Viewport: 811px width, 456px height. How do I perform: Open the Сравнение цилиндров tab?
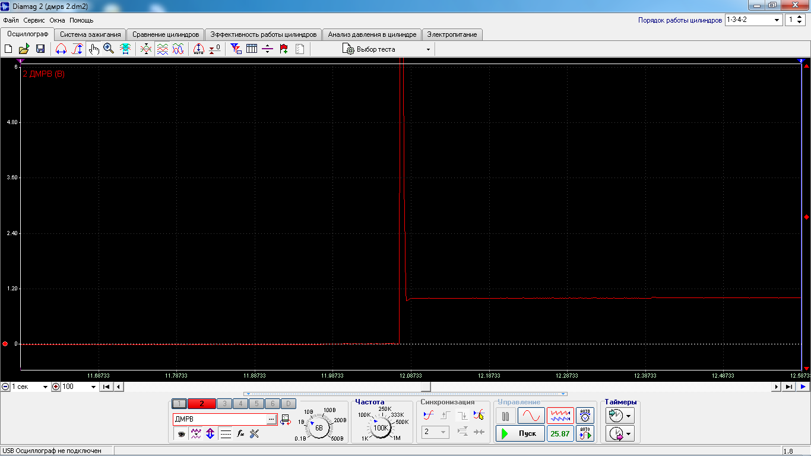point(166,34)
